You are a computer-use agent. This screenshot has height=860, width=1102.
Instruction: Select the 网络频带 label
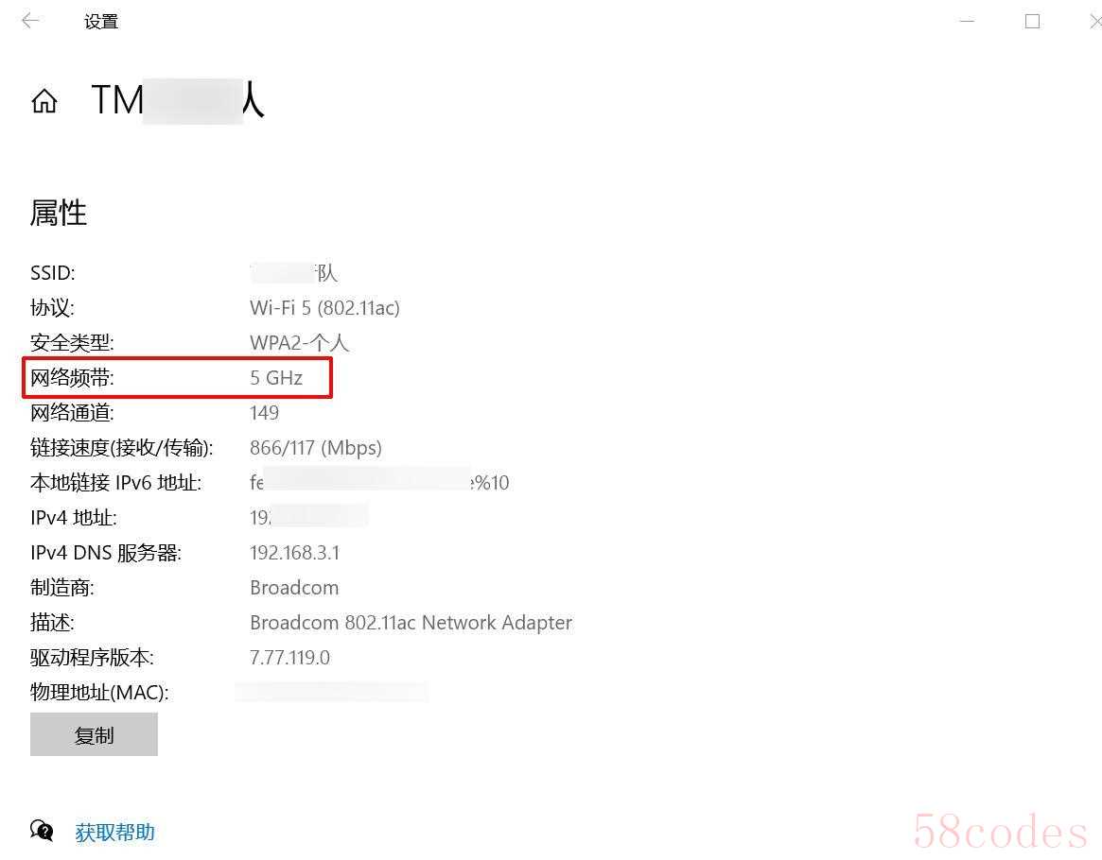(72, 378)
